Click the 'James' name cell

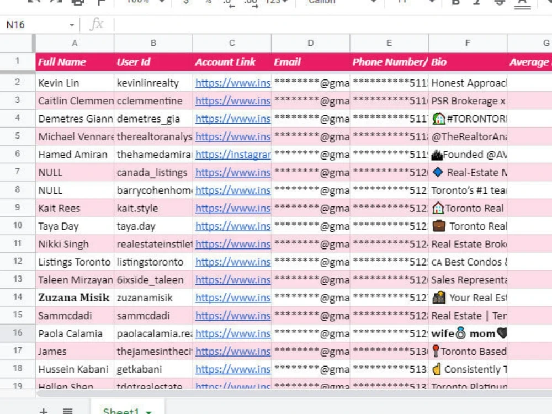click(75, 351)
